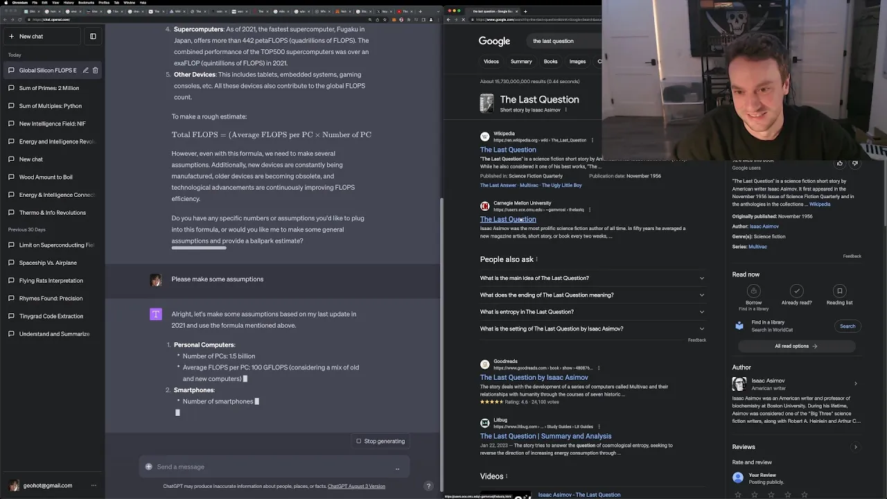Open The Last Answer sublink
887x499 pixels.
(498, 186)
